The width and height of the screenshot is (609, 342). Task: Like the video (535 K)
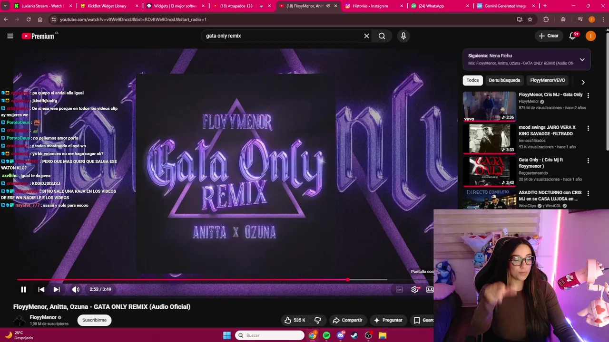tap(295, 320)
